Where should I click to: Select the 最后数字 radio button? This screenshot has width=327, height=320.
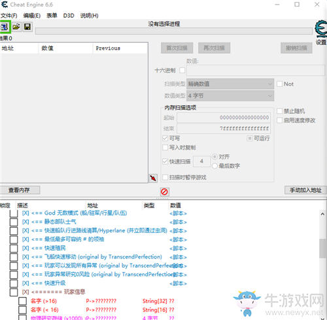pyautogui.click(x=215, y=166)
